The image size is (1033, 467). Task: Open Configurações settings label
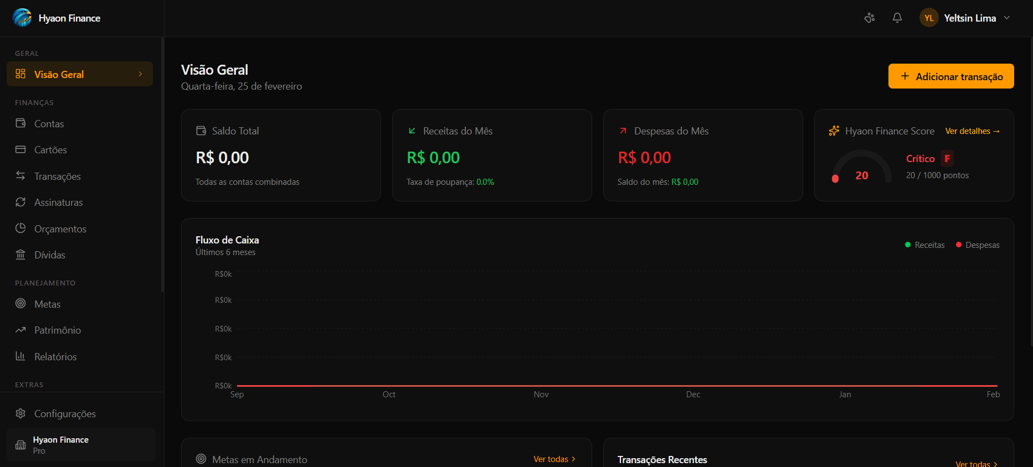pyautogui.click(x=65, y=414)
